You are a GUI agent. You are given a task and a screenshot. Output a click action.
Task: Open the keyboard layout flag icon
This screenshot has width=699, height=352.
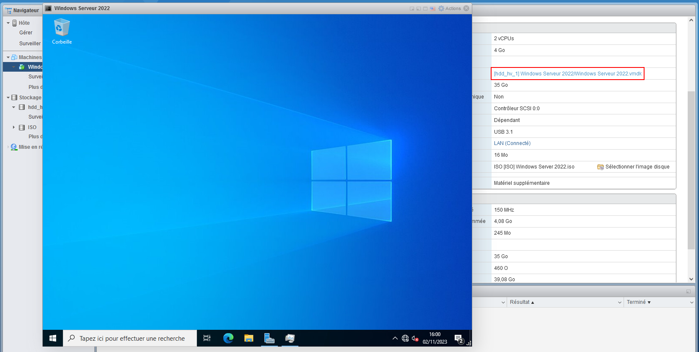point(432,8)
